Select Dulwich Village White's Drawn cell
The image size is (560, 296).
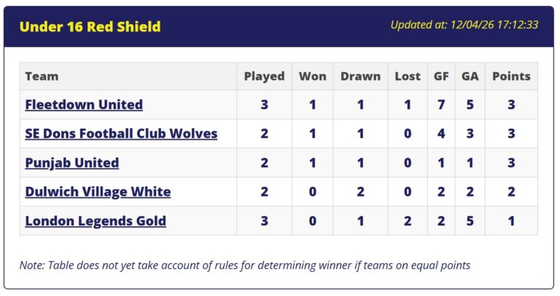[x=360, y=192]
